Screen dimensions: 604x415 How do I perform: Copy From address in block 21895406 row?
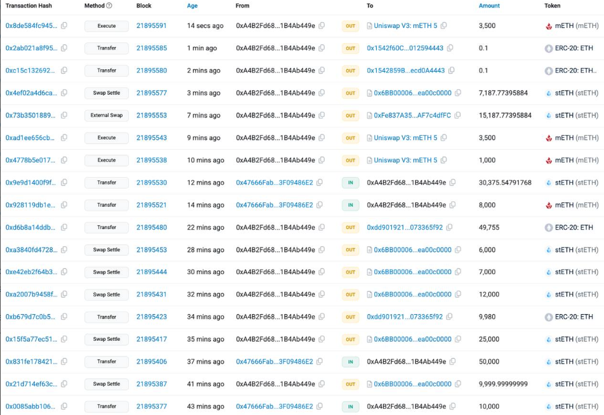319,361
